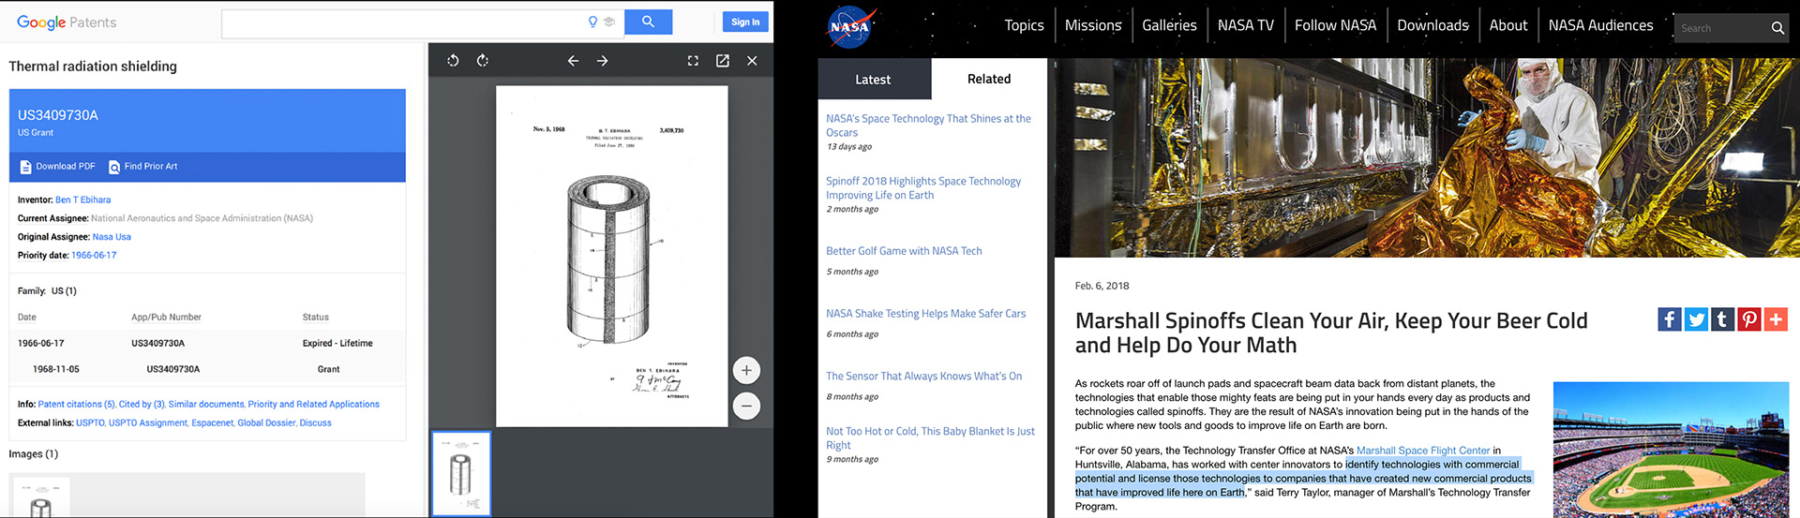Share article on Tumblr
This screenshot has width=1800, height=518.
click(x=1722, y=319)
